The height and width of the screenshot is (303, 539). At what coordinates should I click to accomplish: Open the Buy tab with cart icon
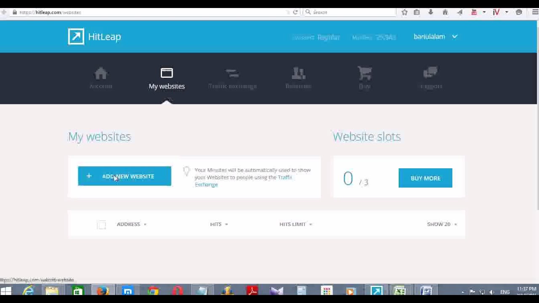(x=365, y=78)
